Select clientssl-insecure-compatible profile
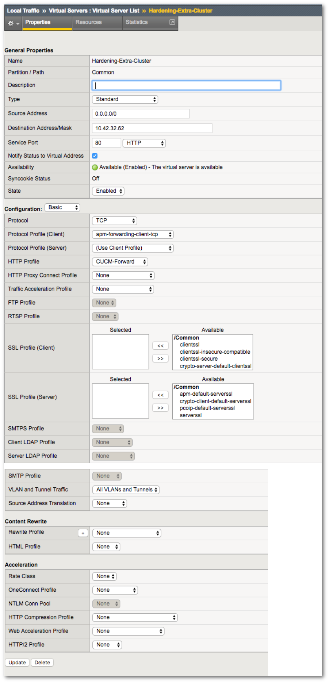329x683 pixels. coord(215,352)
